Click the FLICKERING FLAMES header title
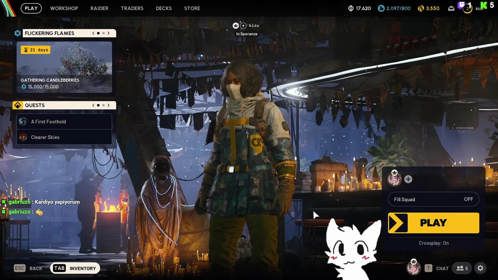498x280 pixels. tap(49, 33)
